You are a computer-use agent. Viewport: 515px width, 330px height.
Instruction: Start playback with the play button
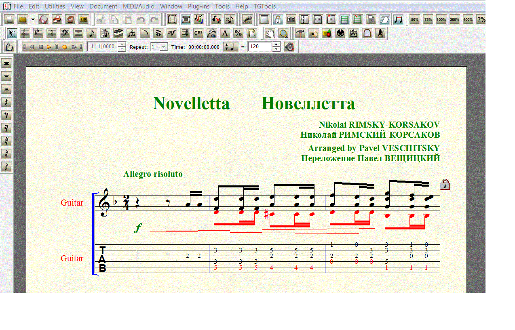tap(49, 47)
